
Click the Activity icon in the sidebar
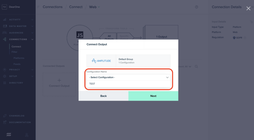(x=5, y=20)
